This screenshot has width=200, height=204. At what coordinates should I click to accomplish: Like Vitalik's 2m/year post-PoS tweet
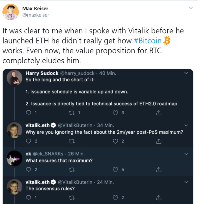(x=115, y=141)
